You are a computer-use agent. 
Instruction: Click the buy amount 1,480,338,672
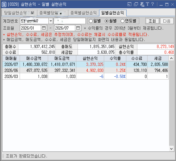coord(35,64)
